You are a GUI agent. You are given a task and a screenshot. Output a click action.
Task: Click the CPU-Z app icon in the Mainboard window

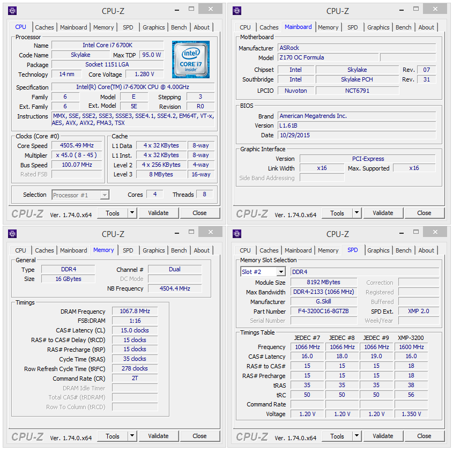237,11
